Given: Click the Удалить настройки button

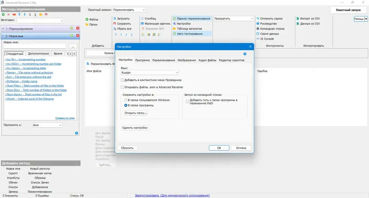Looking at the screenshot, I should (135, 128).
